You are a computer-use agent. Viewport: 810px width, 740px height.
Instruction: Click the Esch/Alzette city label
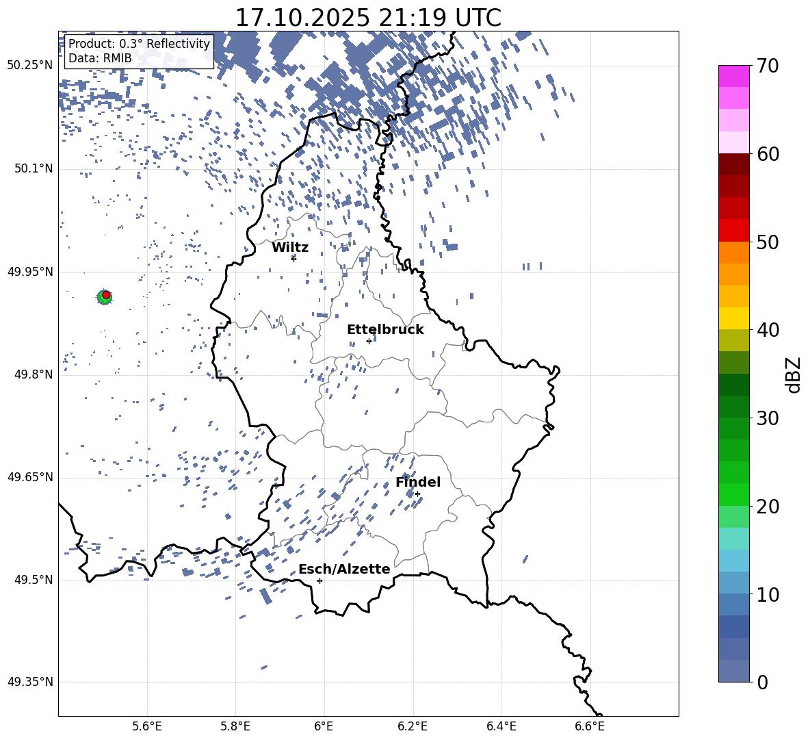click(x=345, y=569)
